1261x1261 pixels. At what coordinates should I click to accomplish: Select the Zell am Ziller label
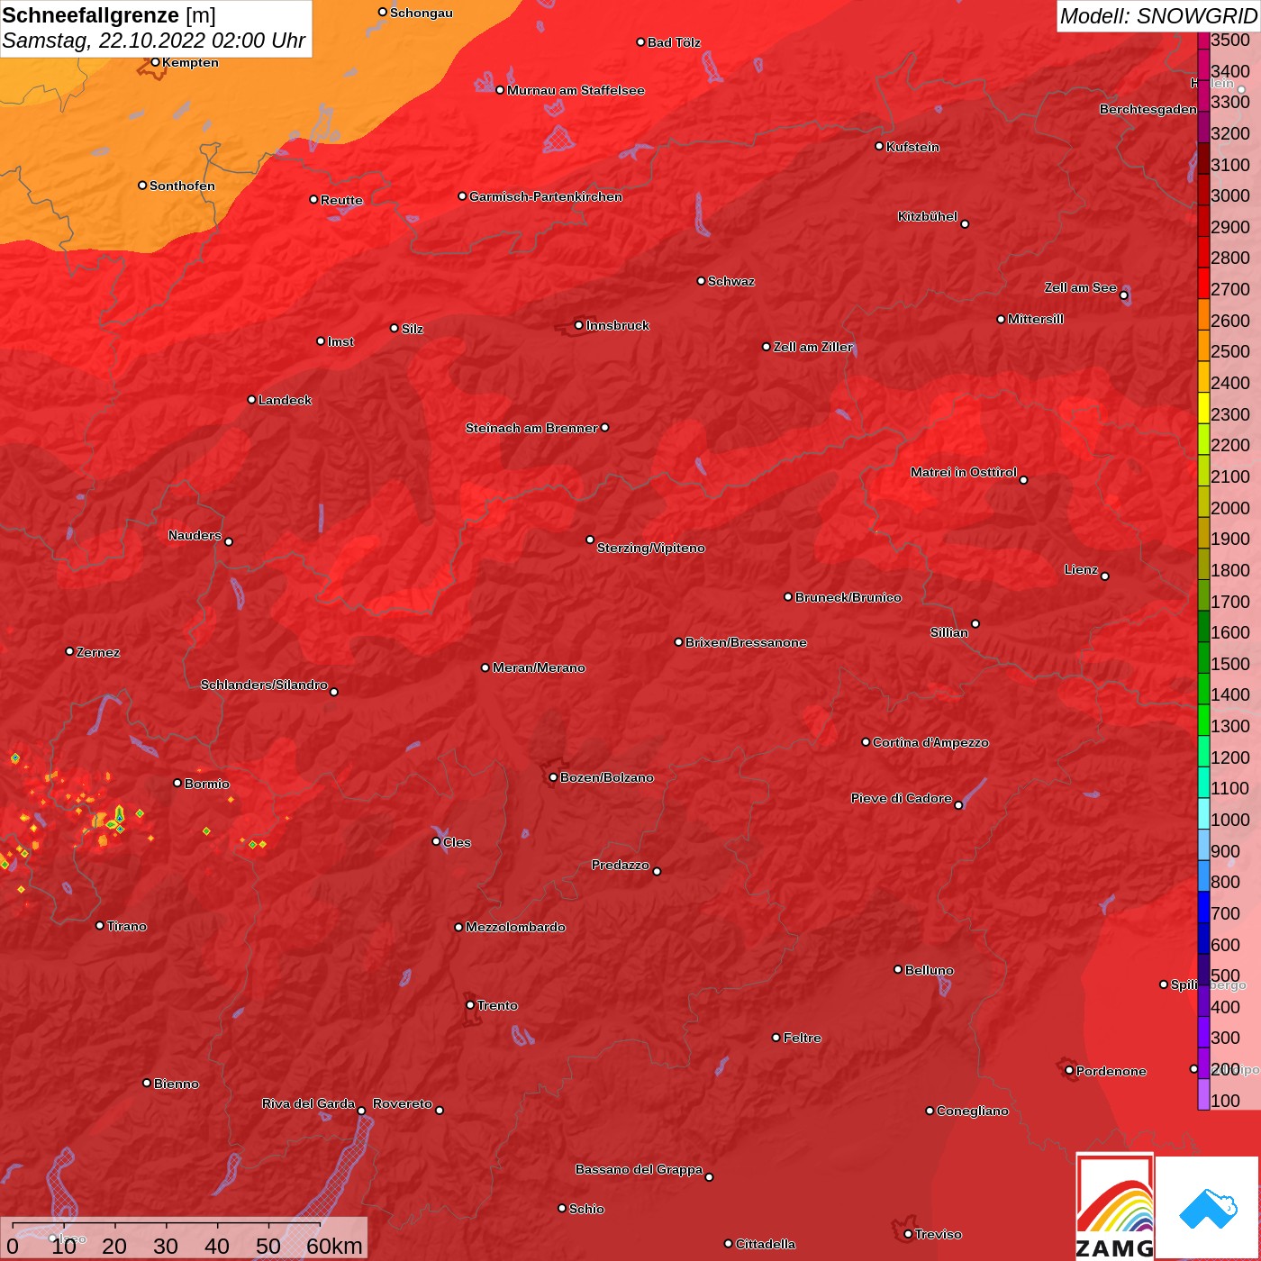tap(812, 347)
